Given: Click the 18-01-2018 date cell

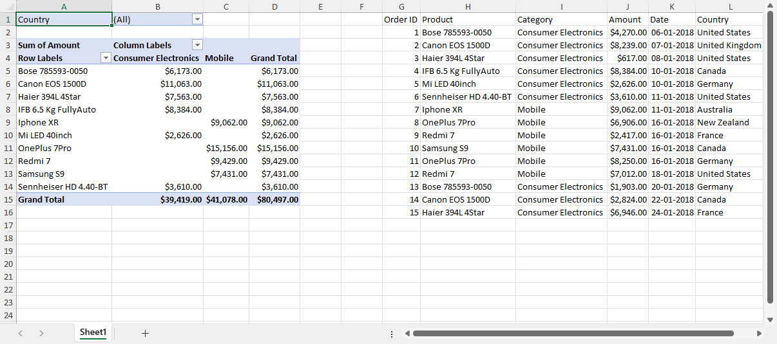Looking at the screenshot, I should point(672,174).
